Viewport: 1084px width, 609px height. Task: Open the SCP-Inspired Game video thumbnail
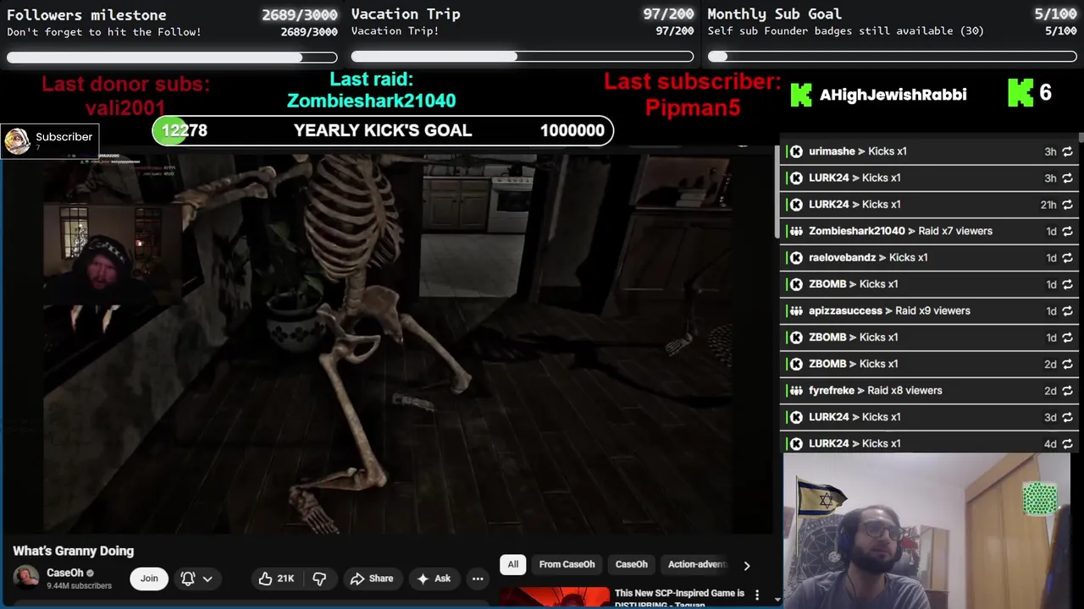pyautogui.click(x=555, y=597)
